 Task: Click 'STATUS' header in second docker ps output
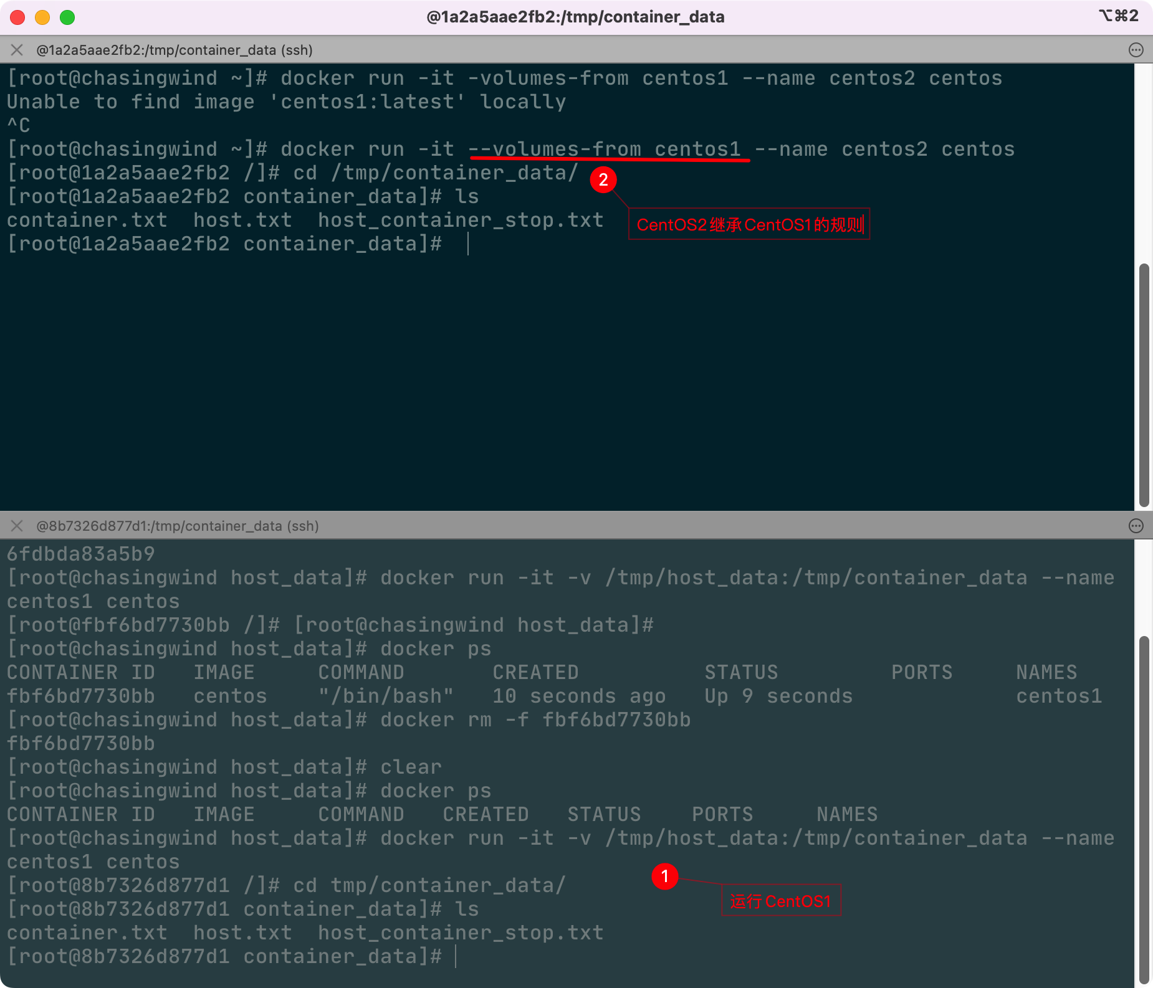(x=605, y=815)
